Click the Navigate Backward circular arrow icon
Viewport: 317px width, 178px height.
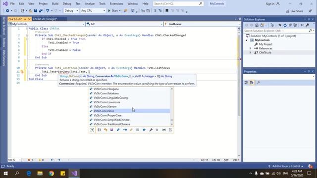(x=7, y=11)
